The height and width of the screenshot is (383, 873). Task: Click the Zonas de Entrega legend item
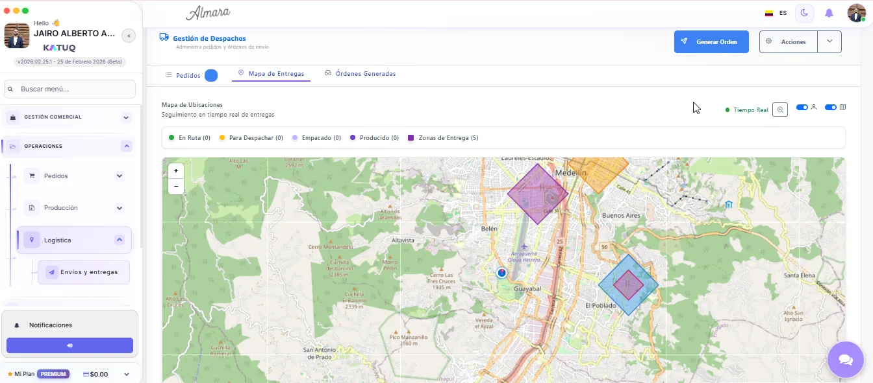[x=443, y=138]
